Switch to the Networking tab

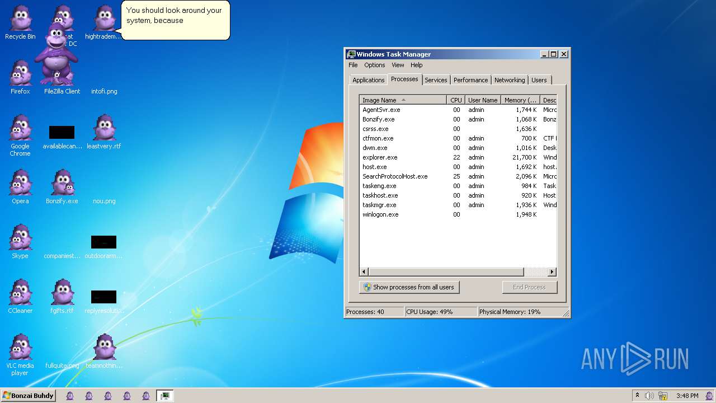pos(510,80)
